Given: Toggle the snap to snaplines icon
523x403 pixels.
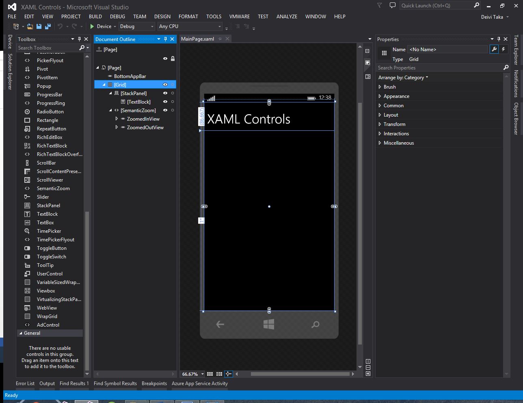Looking at the screenshot, I should coord(229,374).
